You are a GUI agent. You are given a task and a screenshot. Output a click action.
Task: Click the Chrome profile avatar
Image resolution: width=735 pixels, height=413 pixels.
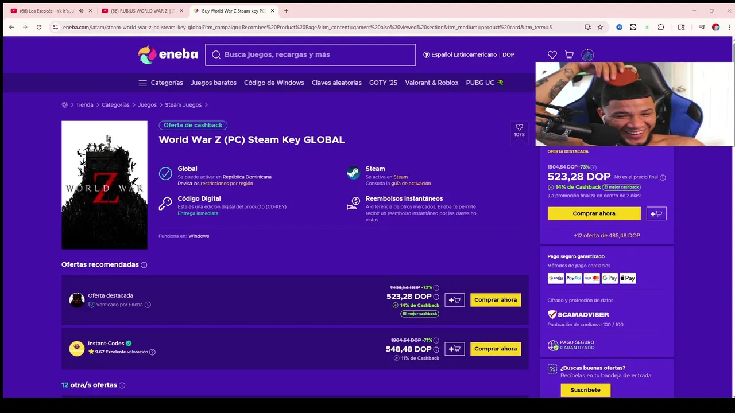pyautogui.click(x=715, y=27)
